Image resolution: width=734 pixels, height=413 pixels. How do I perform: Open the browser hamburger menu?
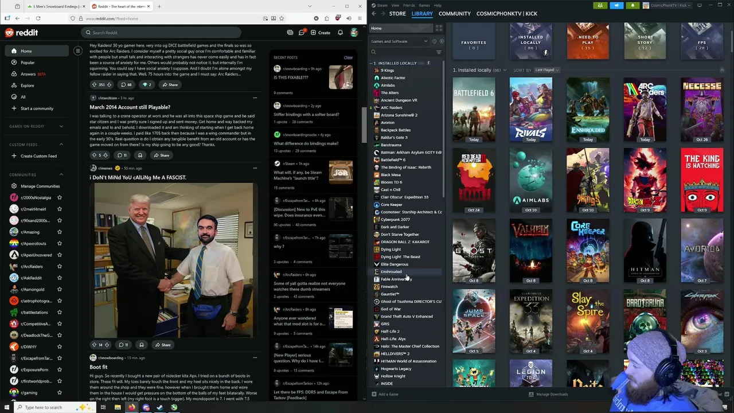click(360, 18)
